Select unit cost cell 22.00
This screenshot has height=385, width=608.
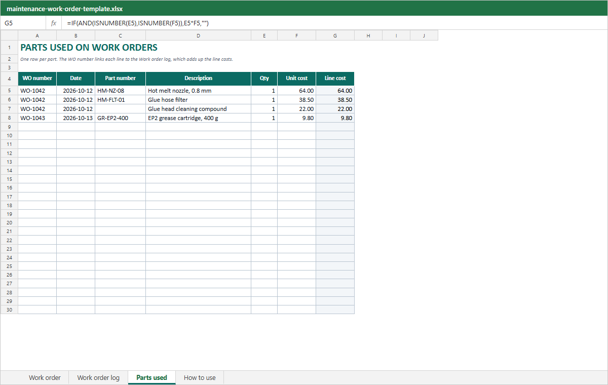296,109
